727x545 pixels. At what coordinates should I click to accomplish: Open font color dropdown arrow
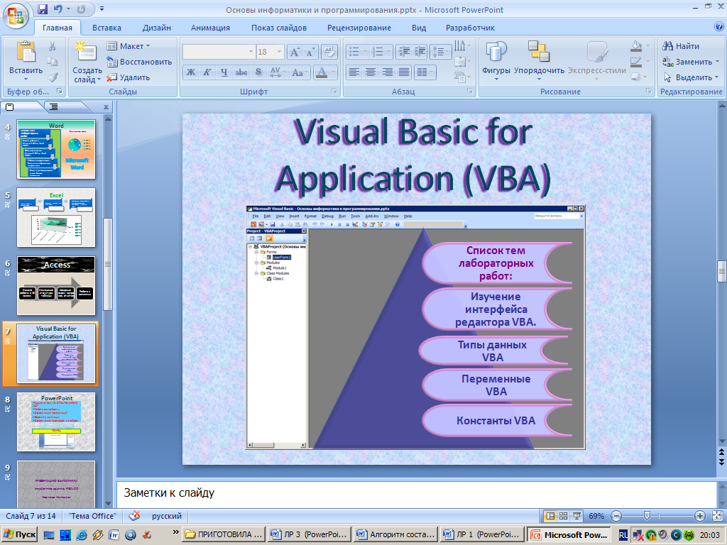click(x=334, y=72)
